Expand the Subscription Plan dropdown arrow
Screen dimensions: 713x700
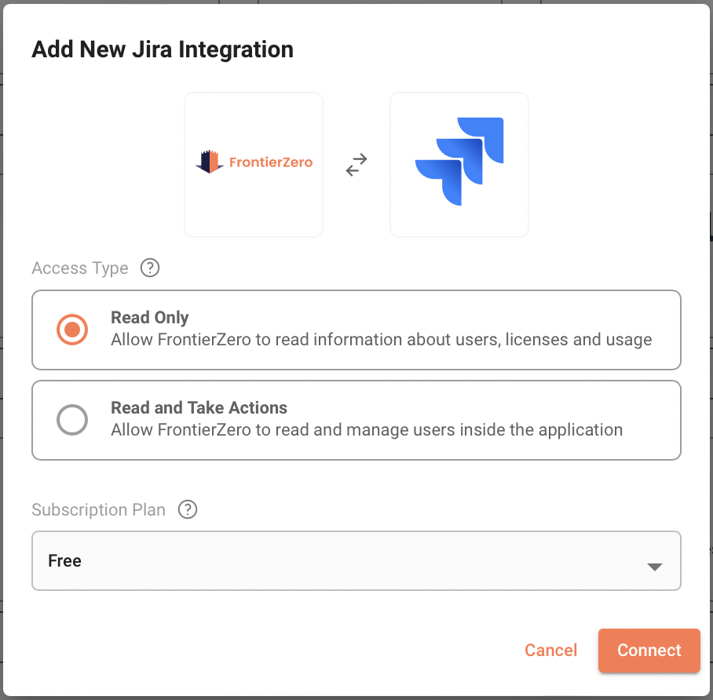point(654,567)
